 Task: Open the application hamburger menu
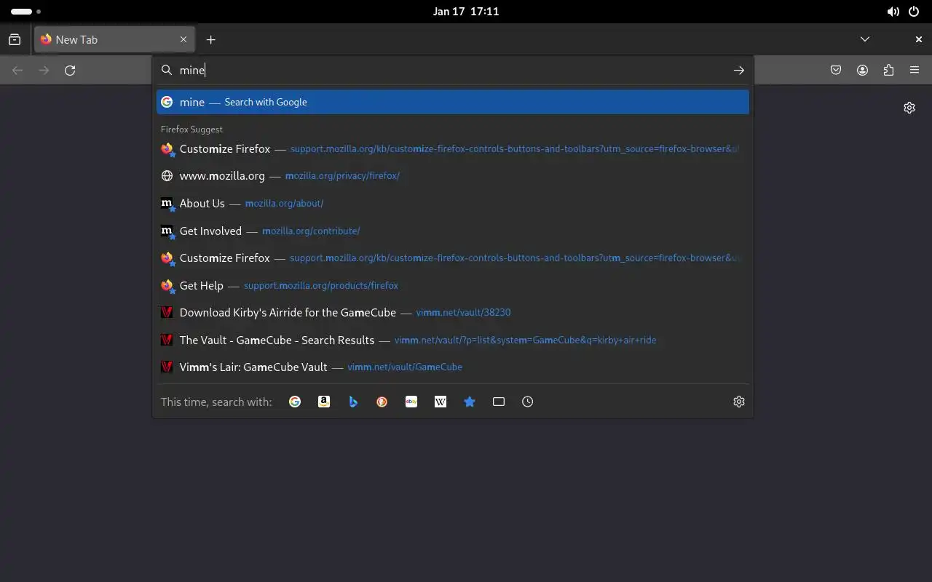915,71
